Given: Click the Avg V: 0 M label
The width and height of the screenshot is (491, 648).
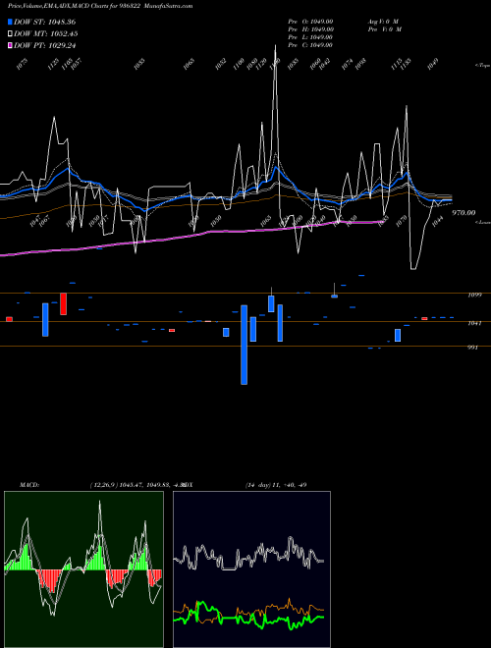Looking at the screenshot, I should pyautogui.click(x=383, y=22).
